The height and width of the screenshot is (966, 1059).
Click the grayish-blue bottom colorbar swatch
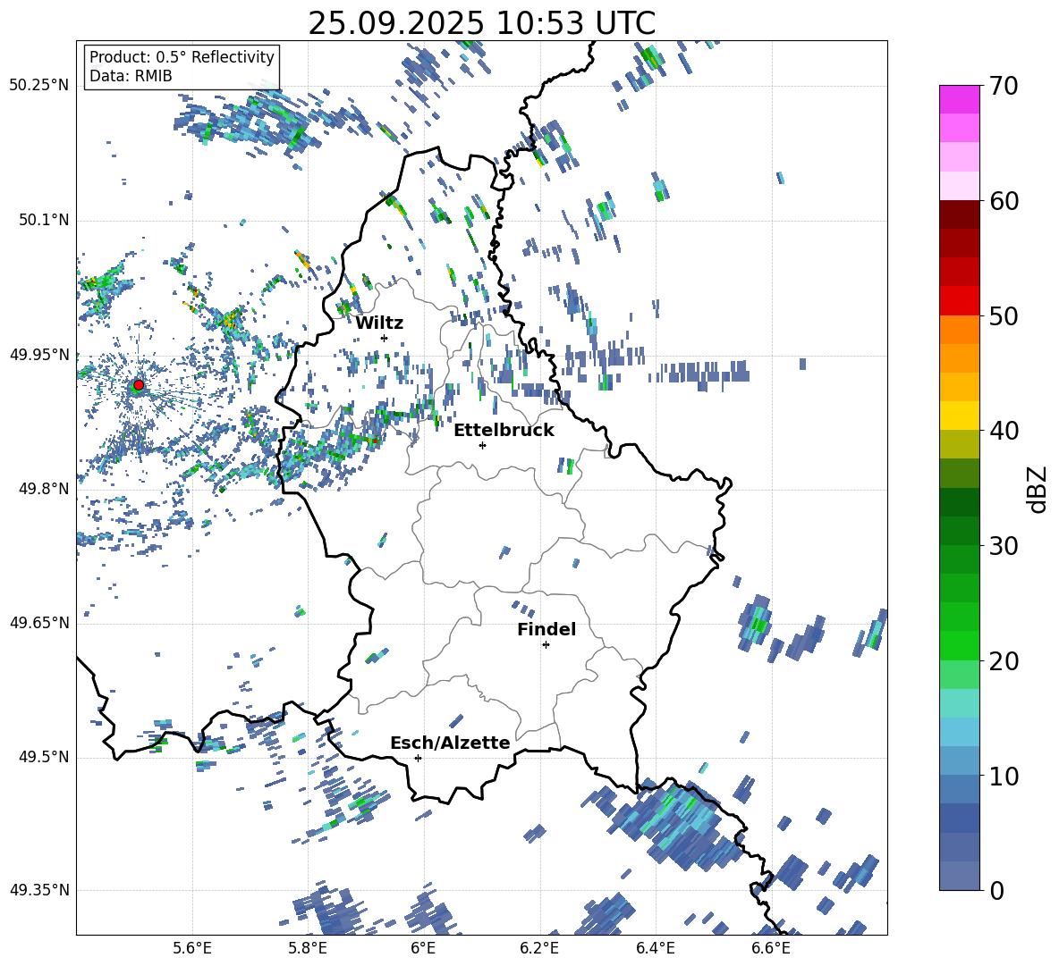(x=959, y=877)
